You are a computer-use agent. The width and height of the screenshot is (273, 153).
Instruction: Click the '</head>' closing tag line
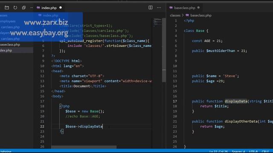(58, 91)
